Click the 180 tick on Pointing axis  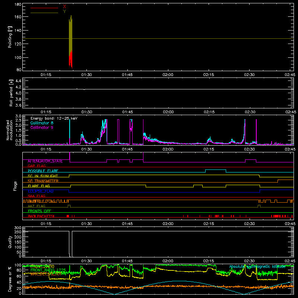18,4
